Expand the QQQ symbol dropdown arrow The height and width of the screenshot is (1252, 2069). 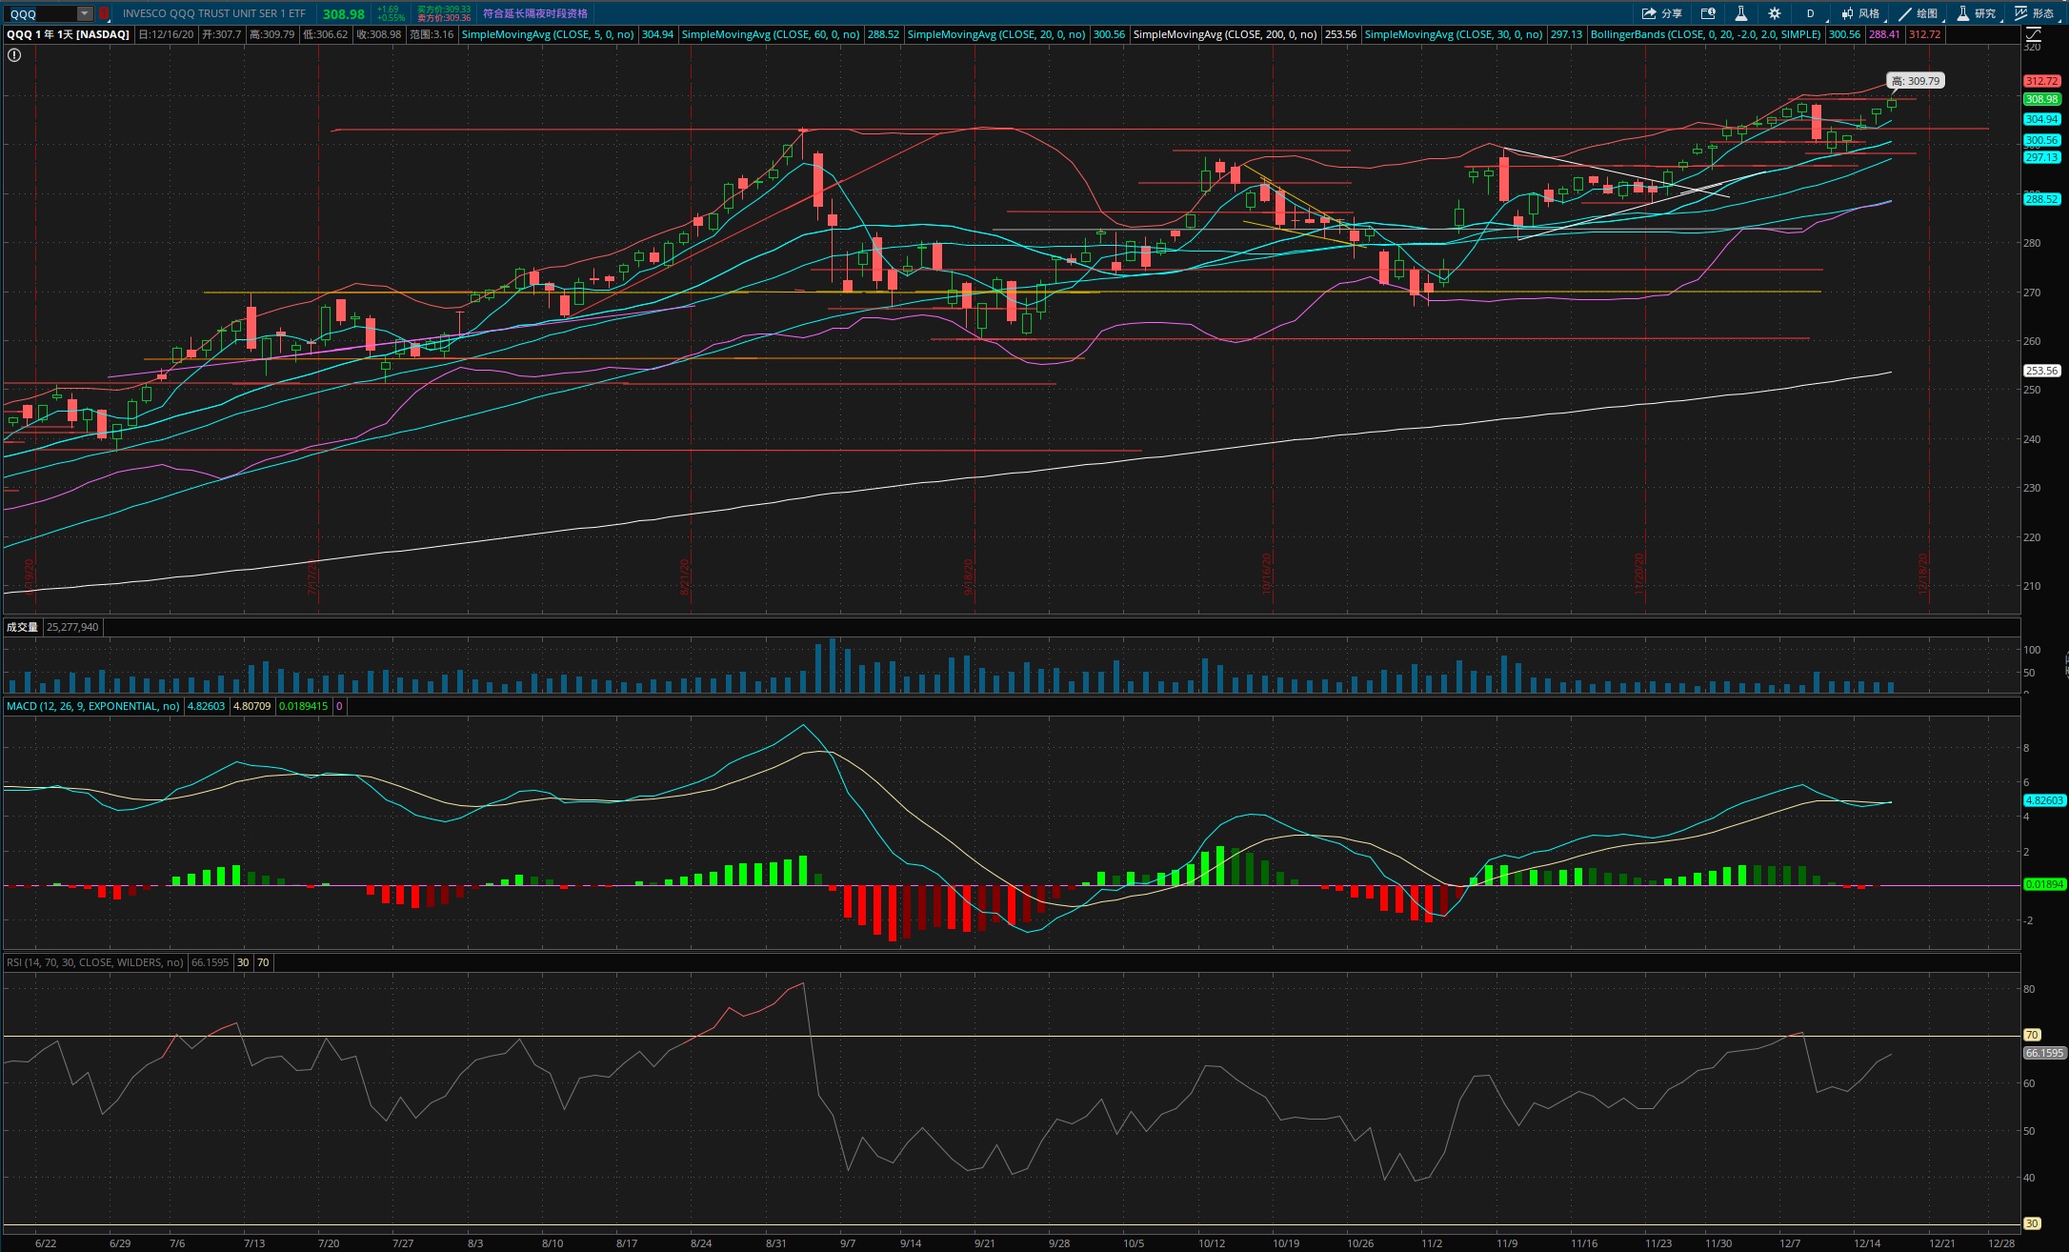pyautogui.click(x=84, y=13)
